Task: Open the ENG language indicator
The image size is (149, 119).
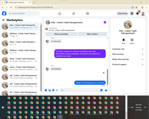Action: point(132,107)
